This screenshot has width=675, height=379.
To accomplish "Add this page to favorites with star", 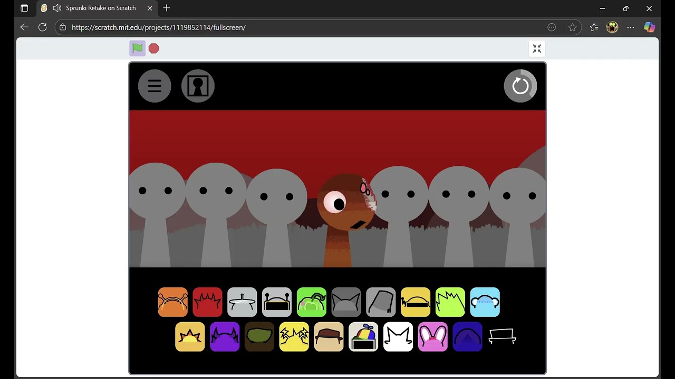I will click(x=573, y=27).
